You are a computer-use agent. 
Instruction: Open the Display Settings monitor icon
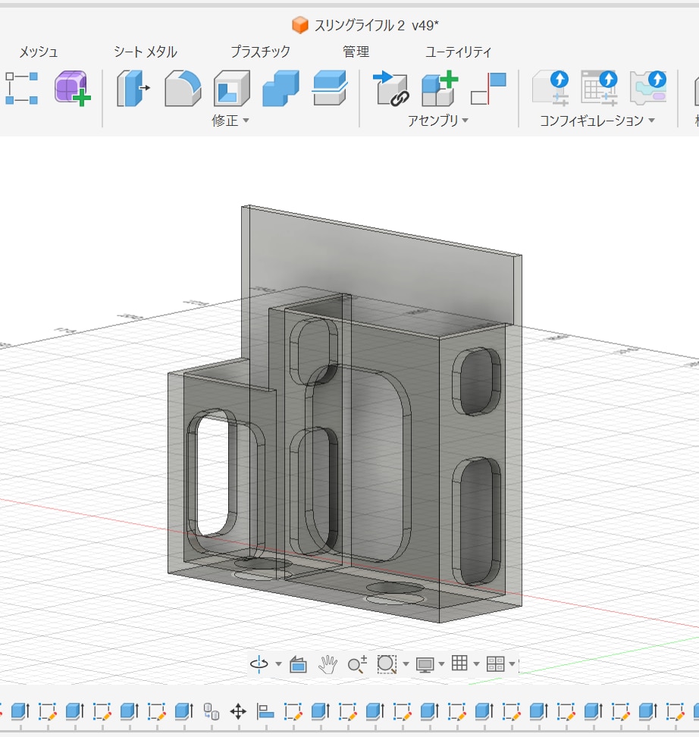click(x=425, y=665)
